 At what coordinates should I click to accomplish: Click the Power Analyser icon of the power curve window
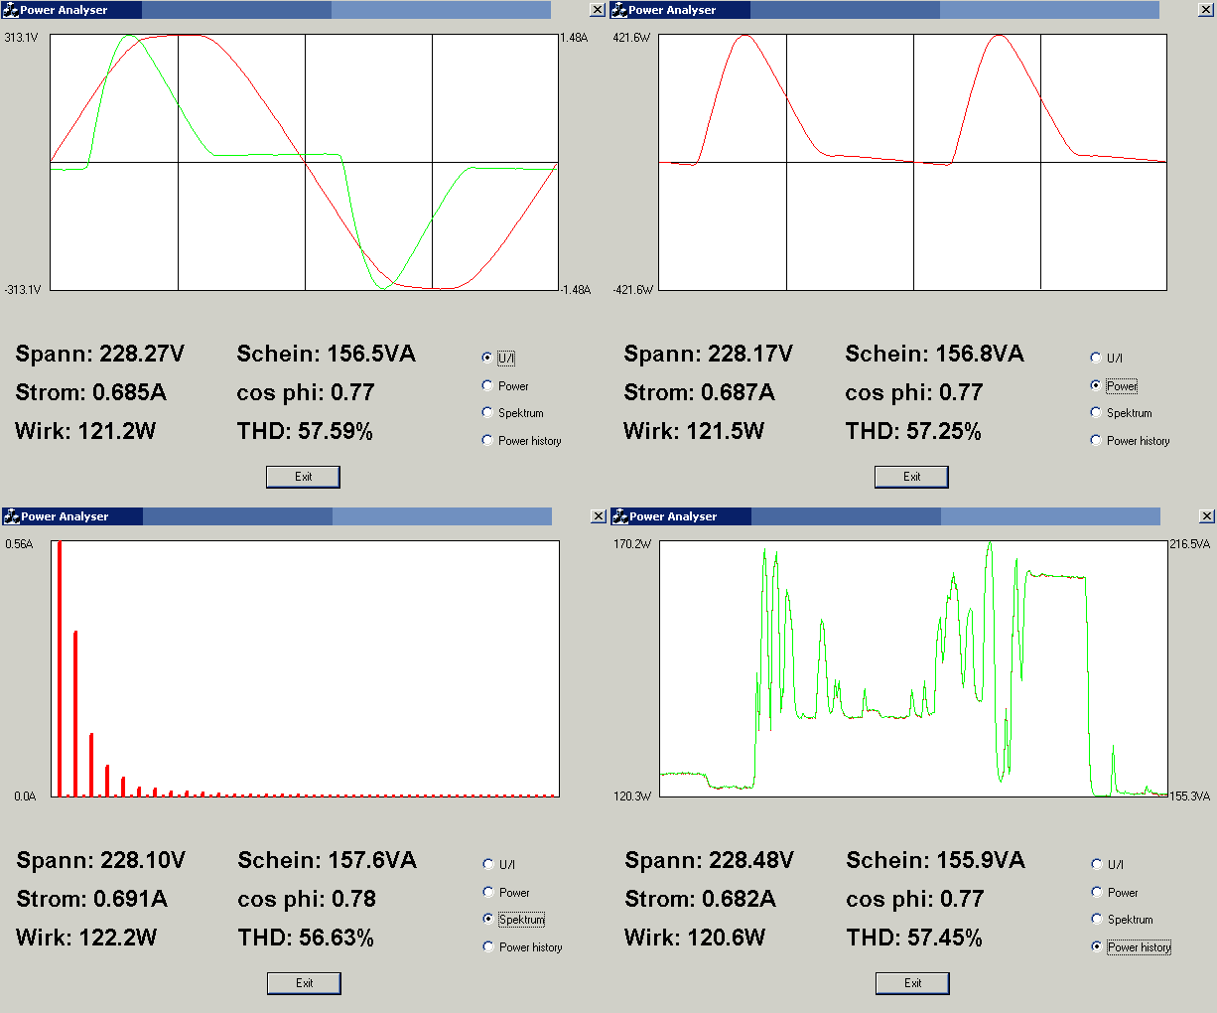tap(619, 10)
